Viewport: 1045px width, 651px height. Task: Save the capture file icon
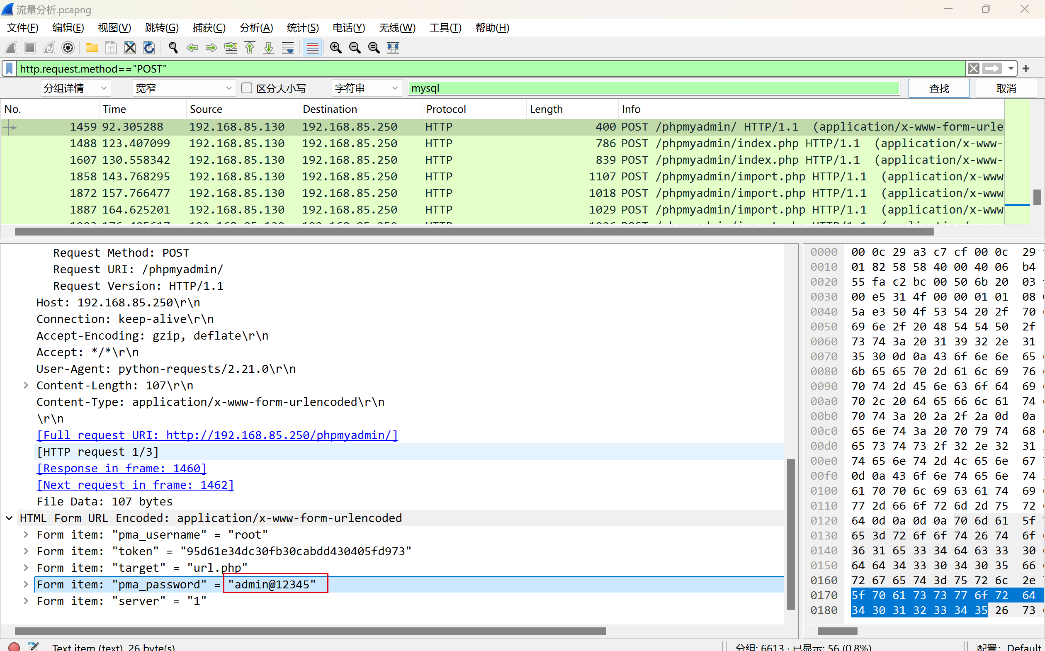111,47
